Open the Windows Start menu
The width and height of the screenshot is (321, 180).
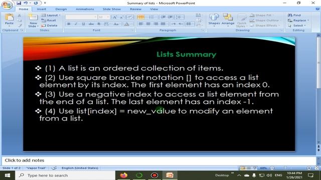click(x=8, y=175)
